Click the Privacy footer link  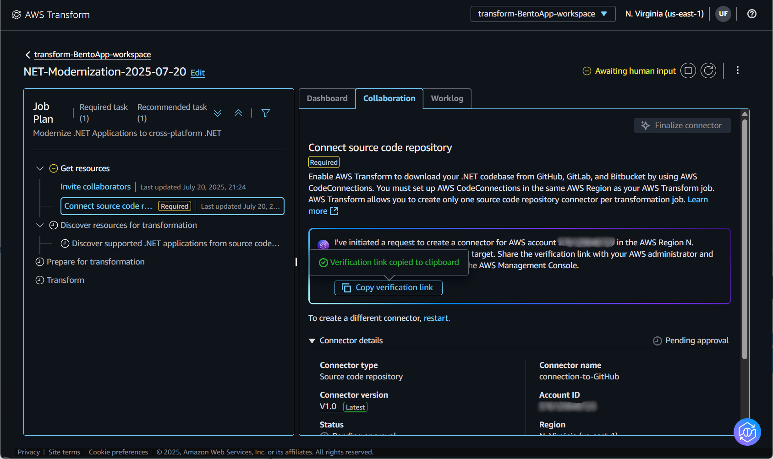pos(29,452)
